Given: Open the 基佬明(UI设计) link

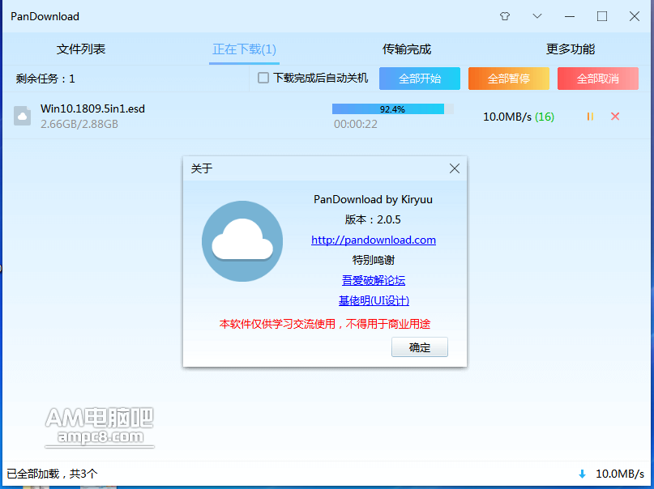Looking at the screenshot, I should coord(374,300).
